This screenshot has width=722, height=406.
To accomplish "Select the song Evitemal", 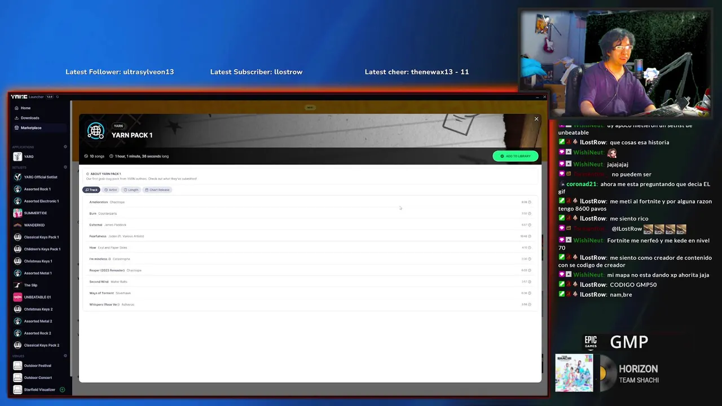I will 310,224.
